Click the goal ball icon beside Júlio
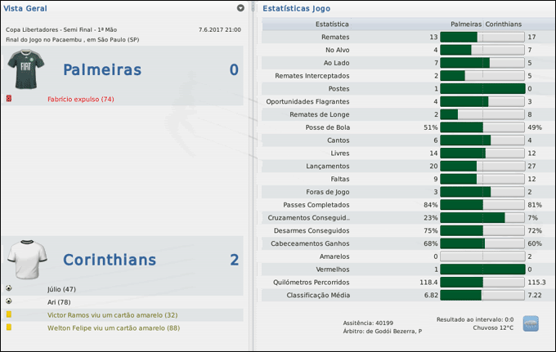The image size is (556, 352). (9, 288)
